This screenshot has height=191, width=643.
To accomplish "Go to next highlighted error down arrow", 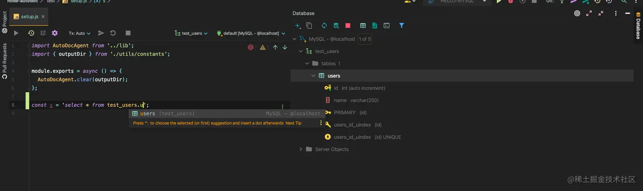I will [x=285, y=47].
